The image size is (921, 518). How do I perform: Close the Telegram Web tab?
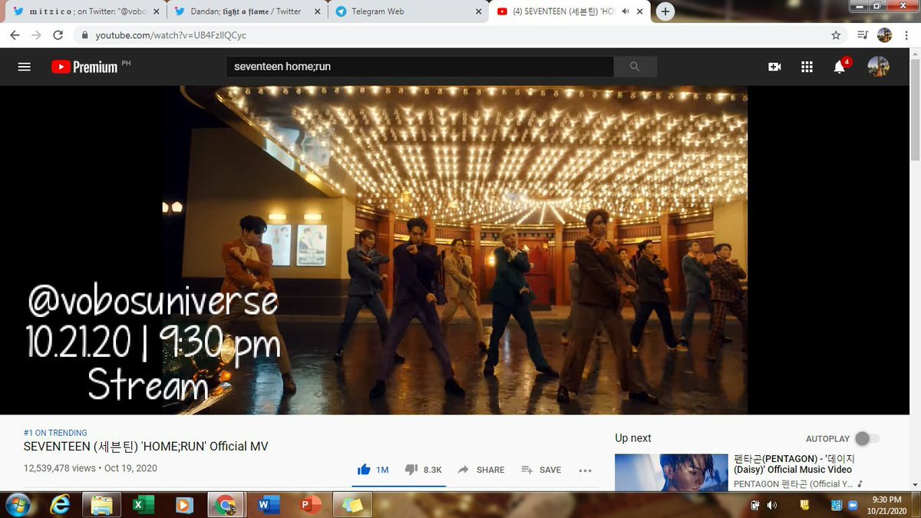(x=477, y=12)
